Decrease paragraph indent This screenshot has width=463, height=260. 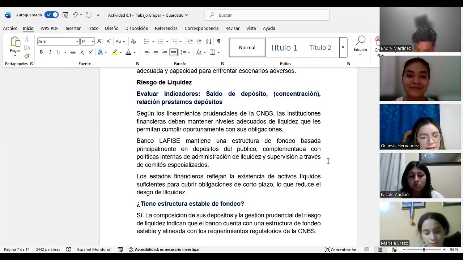pos(190,41)
